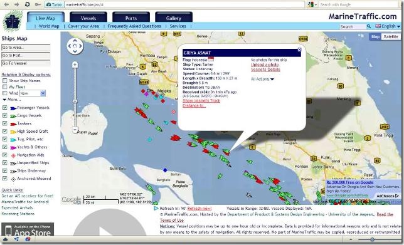Click the Go to Port field
Screen dimensions: 404x245
pyautogui.click(x=26, y=55)
